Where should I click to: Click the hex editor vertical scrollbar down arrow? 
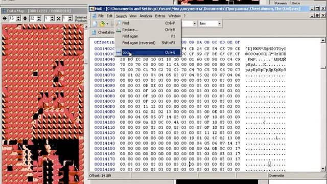[x=323, y=169]
